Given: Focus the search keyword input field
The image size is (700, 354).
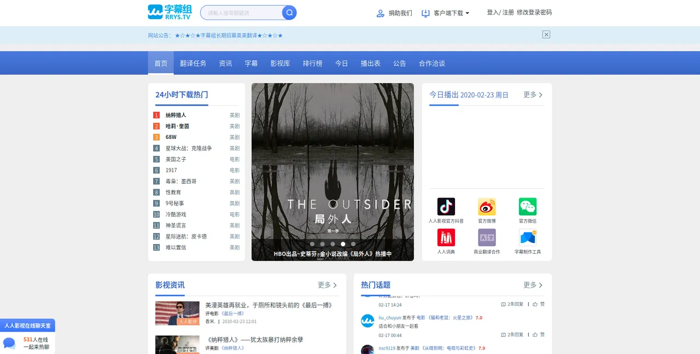Looking at the screenshot, I should click(x=241, y=13).
